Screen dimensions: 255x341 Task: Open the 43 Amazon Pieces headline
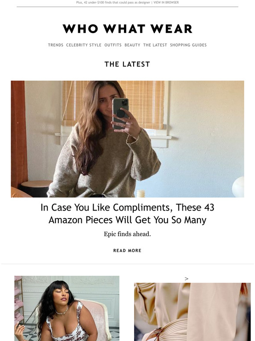click(x=127, y=214)
